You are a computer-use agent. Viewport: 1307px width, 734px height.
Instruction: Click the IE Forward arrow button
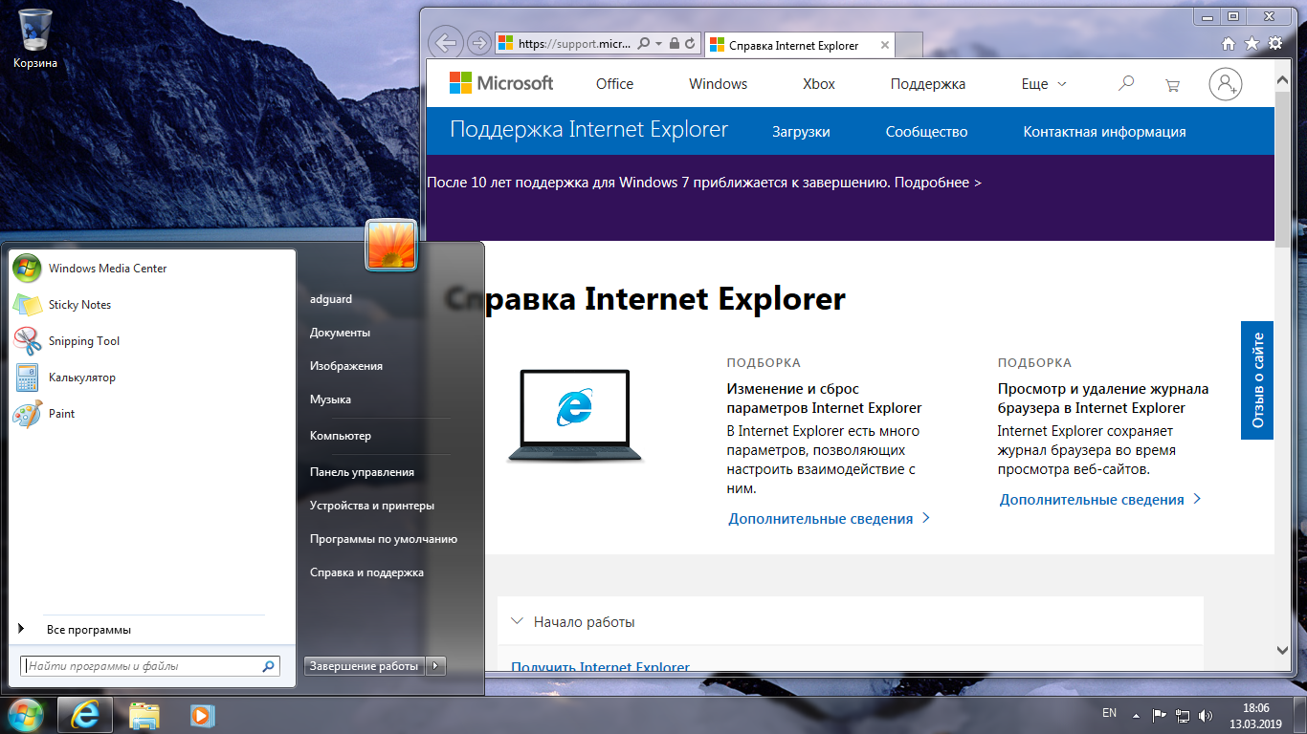pos(478,43)
